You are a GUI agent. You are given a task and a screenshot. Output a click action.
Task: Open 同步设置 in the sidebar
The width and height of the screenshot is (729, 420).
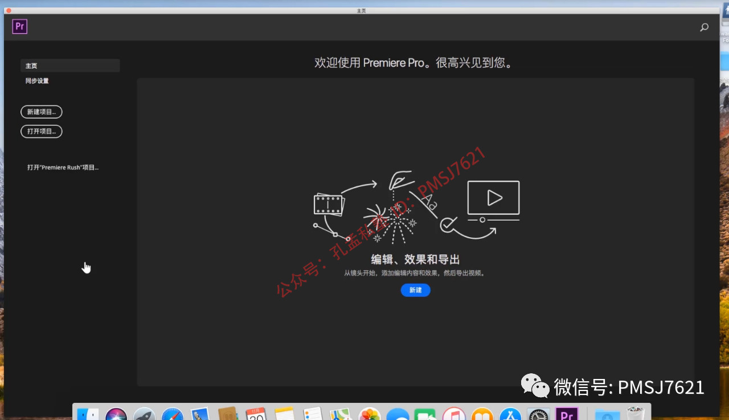click(x=37, y=81)
